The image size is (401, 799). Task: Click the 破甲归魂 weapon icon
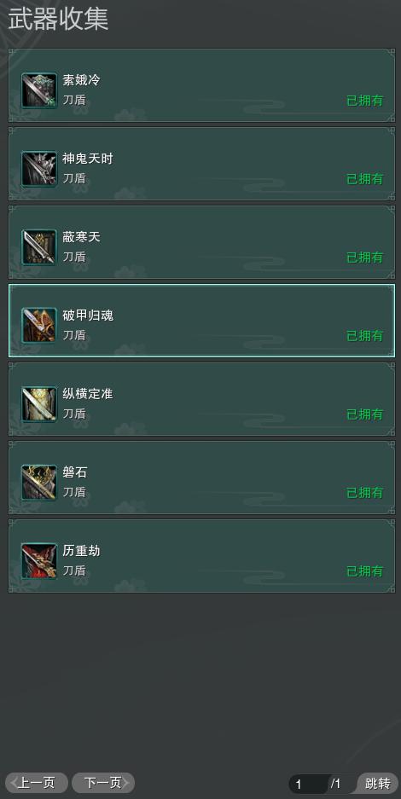[x=39, y=326]
